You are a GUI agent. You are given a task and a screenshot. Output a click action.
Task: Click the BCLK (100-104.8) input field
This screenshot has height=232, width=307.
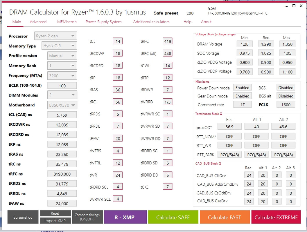click(62, 86)
